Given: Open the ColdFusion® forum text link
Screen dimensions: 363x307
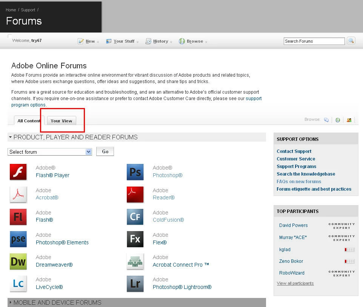Looking at the screenshot, I should click(168, 220).
